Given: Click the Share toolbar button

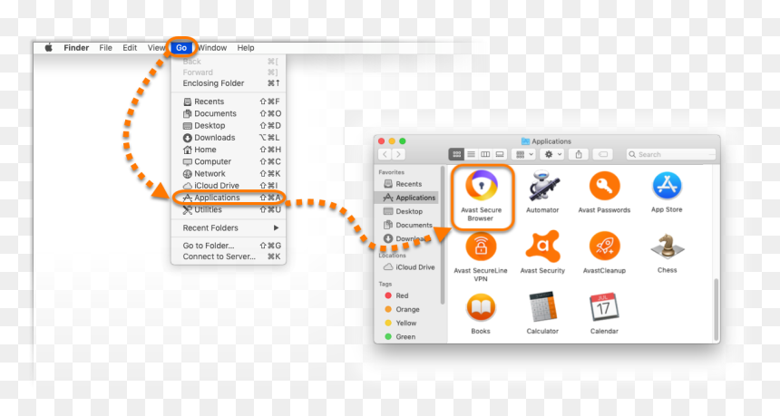Looking at the screenshot, I should point(579,155).
